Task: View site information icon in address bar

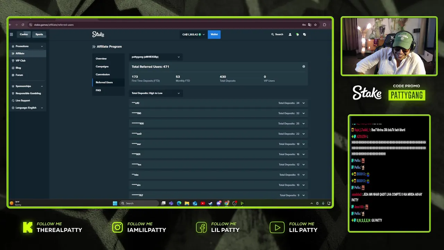Action: (31, 25)
